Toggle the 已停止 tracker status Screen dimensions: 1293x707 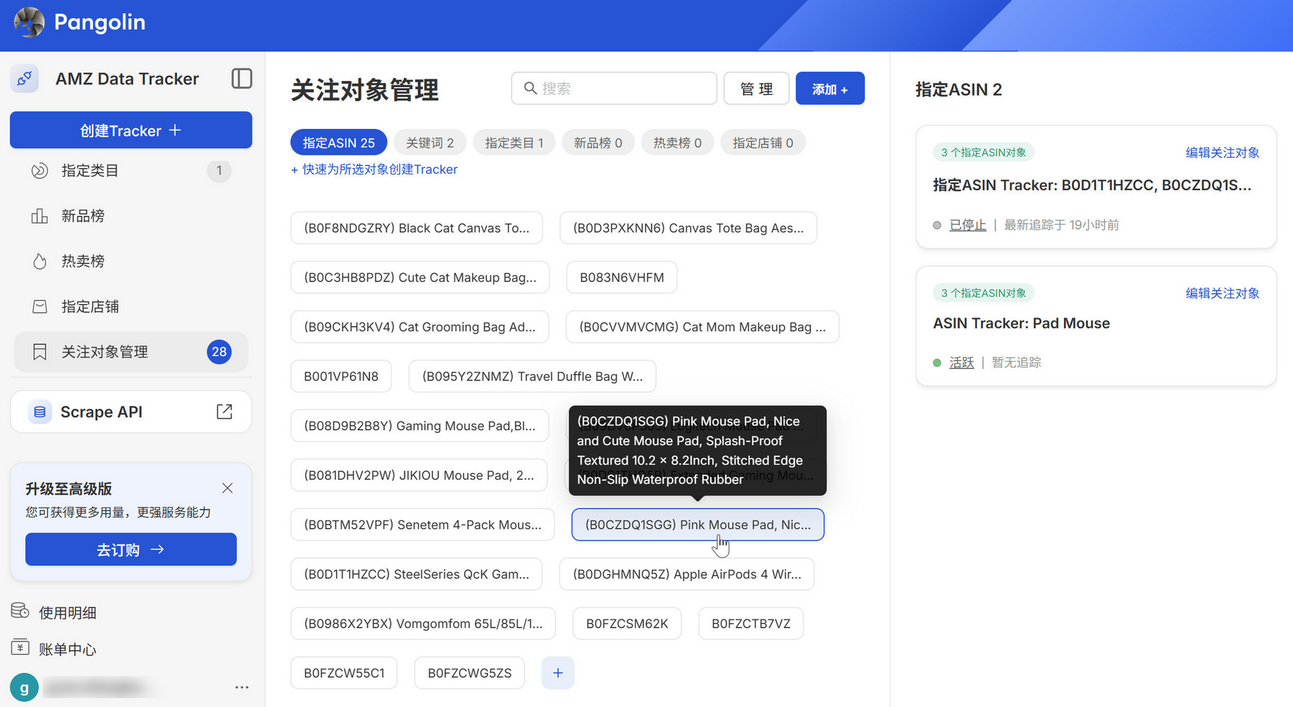(967, 225)
